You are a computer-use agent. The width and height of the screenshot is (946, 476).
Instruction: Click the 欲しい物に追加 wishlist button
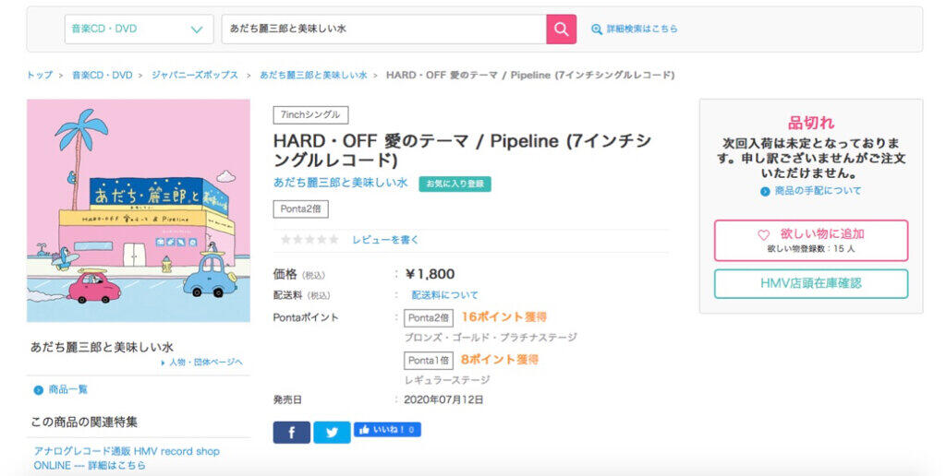click(x=811, y=241)
